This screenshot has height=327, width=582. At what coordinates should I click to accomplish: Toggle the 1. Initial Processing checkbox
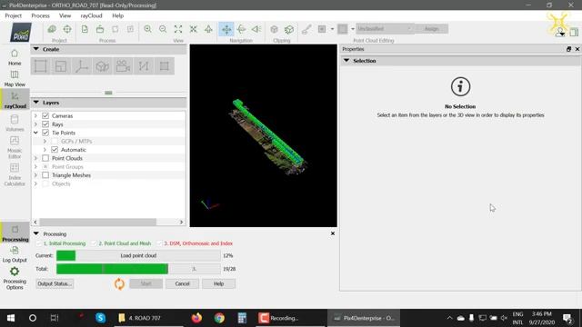[39, 243]
